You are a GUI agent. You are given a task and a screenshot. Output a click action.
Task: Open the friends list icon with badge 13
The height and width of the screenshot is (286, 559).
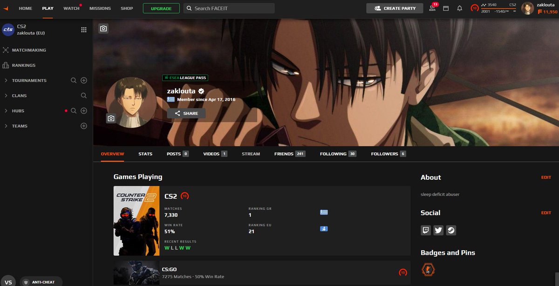pyautogui.click(x=433, y=8)
